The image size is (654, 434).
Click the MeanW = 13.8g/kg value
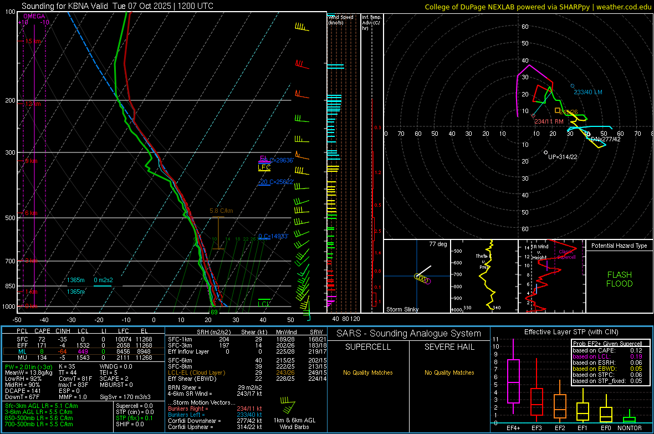point(28,372)
